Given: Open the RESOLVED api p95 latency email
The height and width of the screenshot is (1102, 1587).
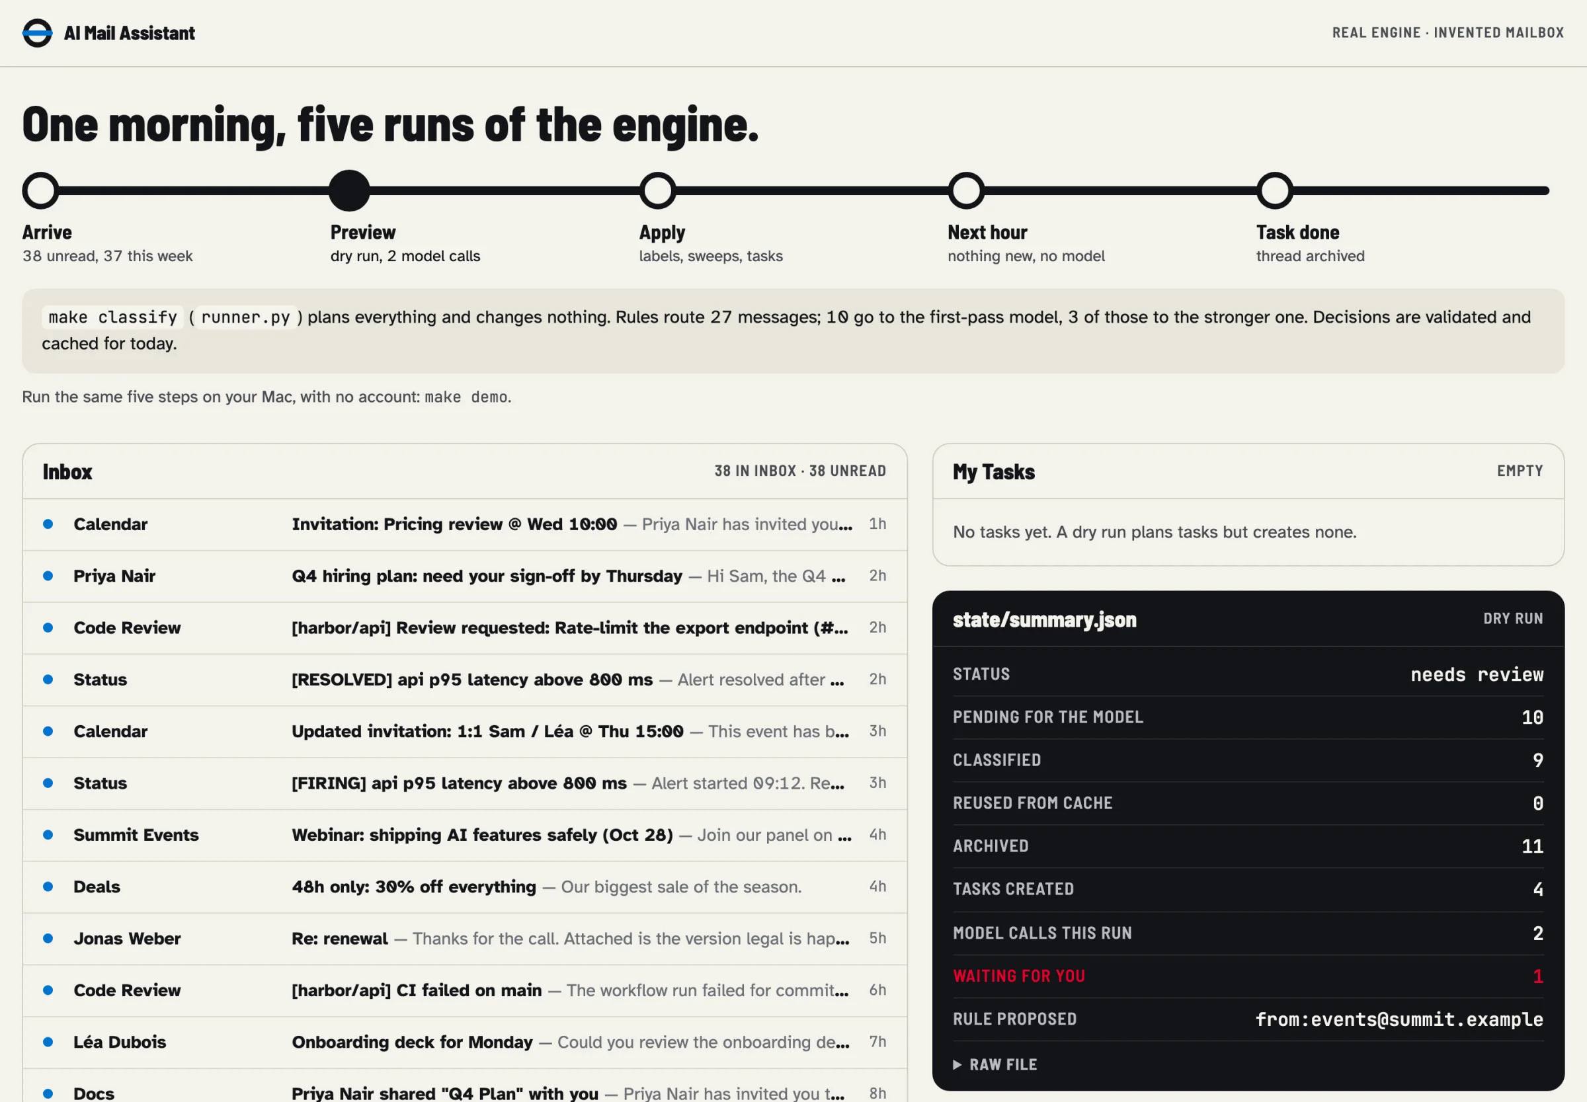Looking at the screenshot, I should 465,680.
